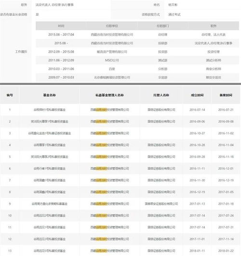Click the 备案时间 column header

(226, 95)
